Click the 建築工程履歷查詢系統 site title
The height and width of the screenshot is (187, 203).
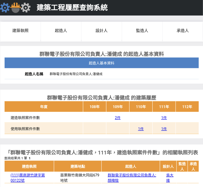72,7
